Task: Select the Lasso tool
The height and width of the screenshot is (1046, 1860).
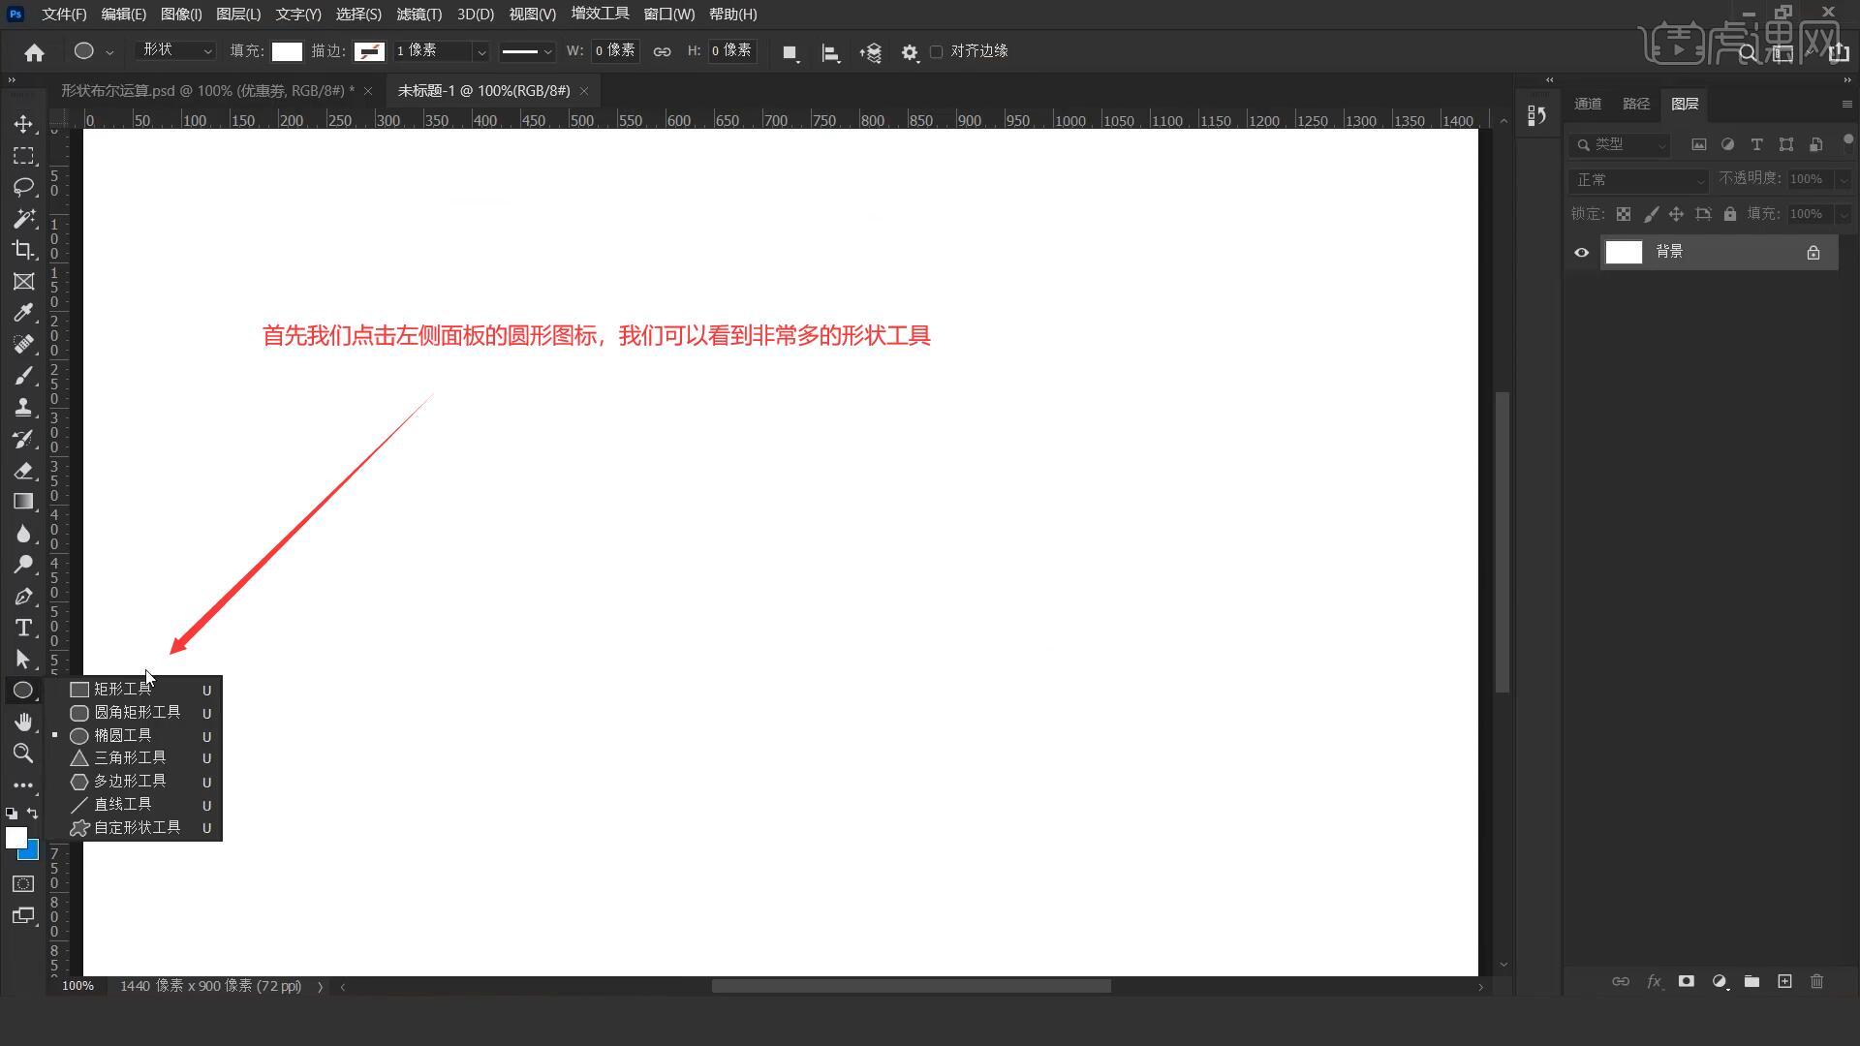Action: click(x=23, y=187)
